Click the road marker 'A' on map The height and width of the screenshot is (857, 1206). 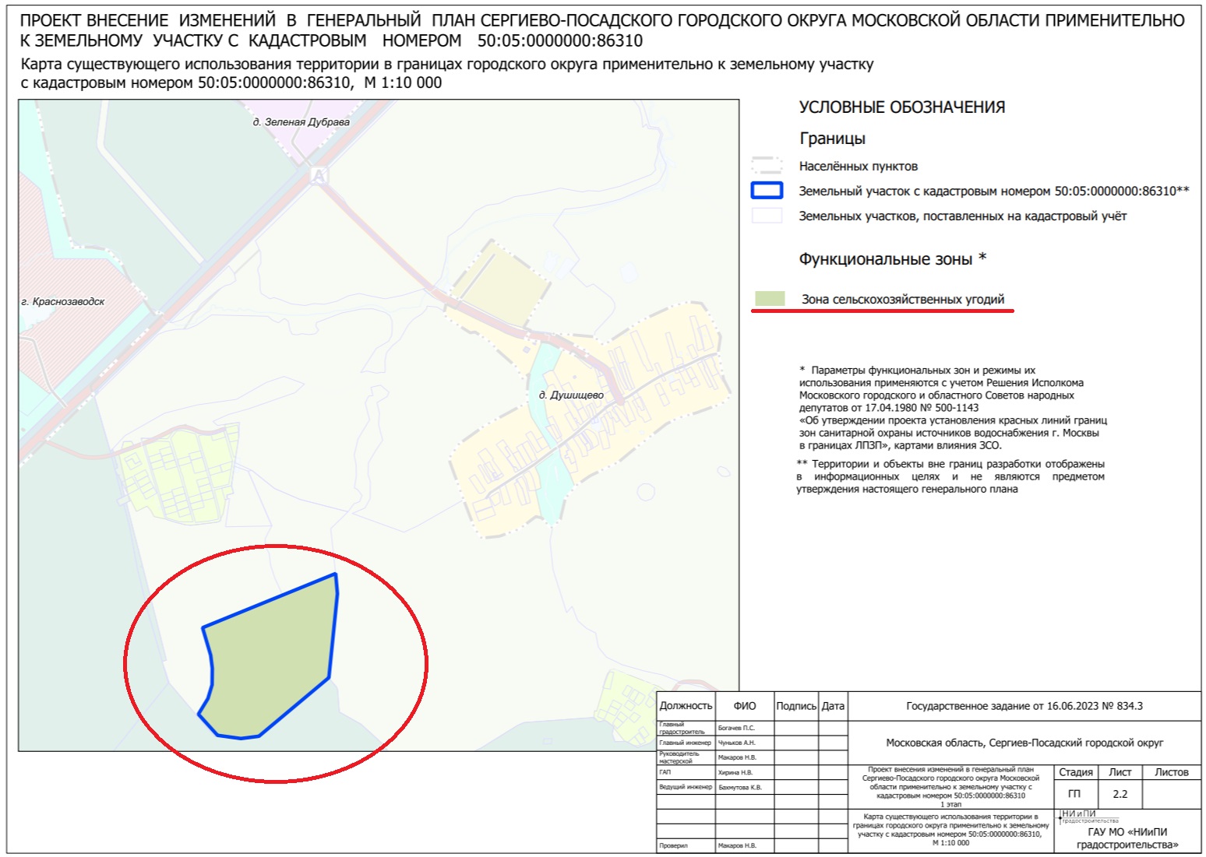pos(318,177)
